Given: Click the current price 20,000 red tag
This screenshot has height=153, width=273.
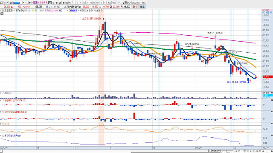Looking at the screenshot, I should click(267, 76).
